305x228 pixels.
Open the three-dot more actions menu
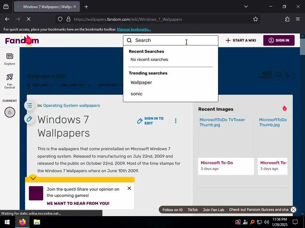176,121
